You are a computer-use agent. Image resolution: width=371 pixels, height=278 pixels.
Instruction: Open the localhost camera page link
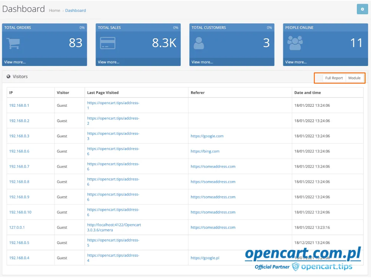tap(114, 227)
